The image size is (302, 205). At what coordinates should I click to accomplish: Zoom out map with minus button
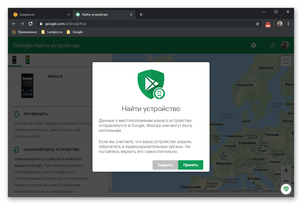(286, 181)
